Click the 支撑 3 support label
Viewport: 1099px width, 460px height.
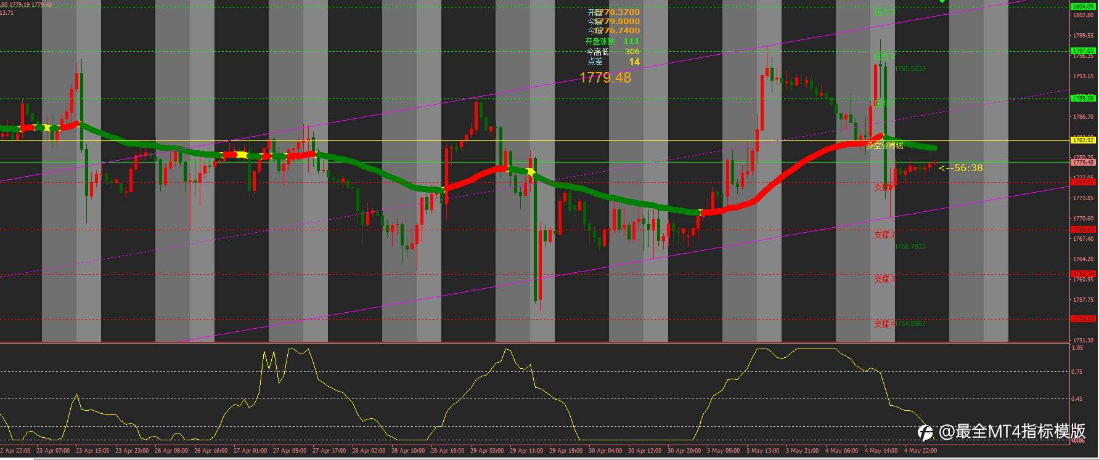coord(885,279)
